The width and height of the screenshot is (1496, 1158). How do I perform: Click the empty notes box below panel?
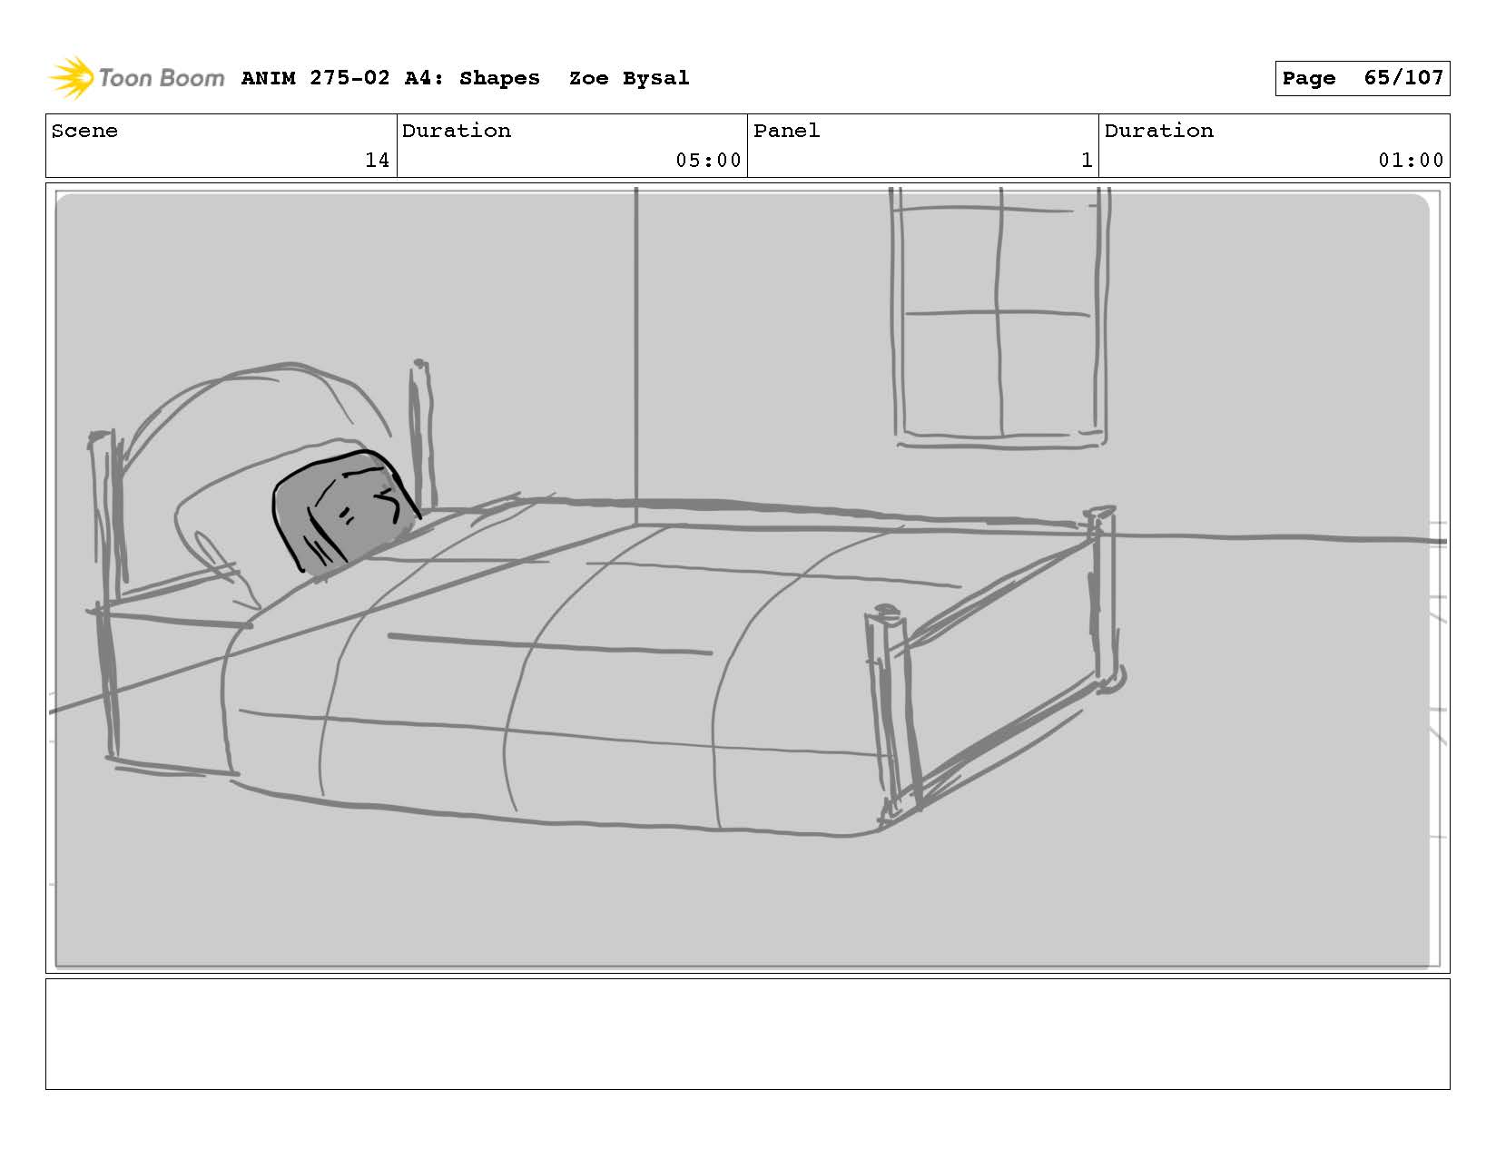tap(747, 1034)
